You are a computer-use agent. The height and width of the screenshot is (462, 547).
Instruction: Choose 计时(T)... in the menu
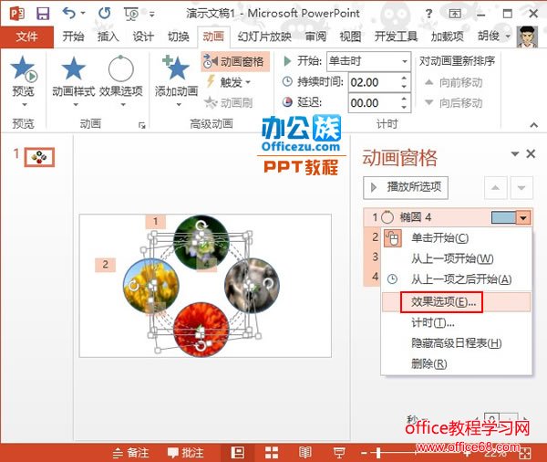(x=457, y=322)
